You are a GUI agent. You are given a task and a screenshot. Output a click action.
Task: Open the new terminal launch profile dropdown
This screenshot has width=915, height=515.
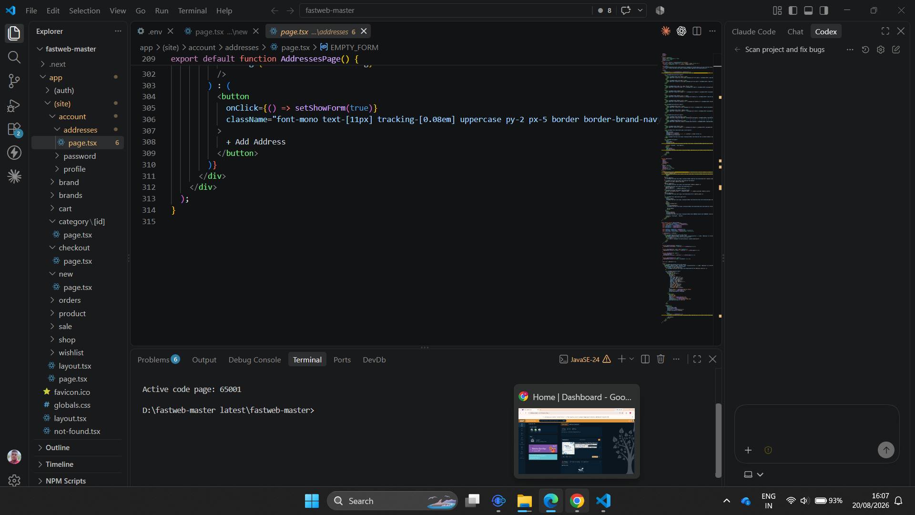pos(632,359)
